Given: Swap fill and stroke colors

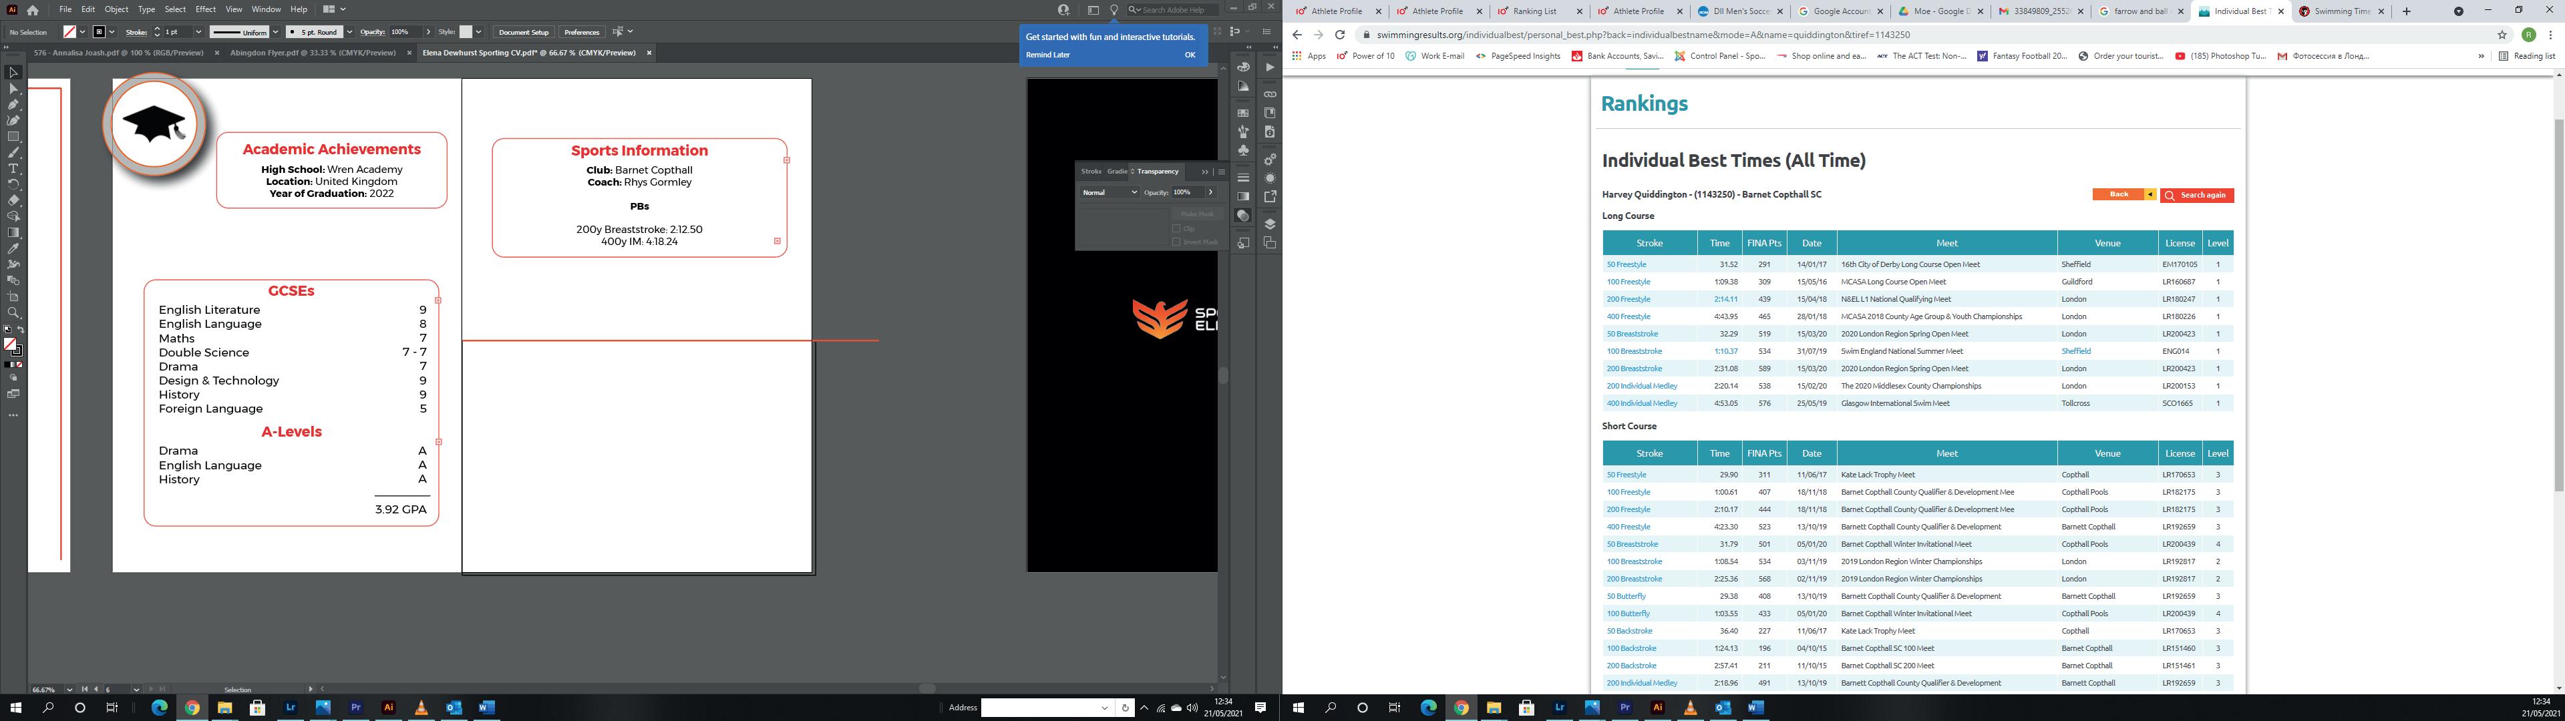Looking at the screenshot, I should point(21,330).
